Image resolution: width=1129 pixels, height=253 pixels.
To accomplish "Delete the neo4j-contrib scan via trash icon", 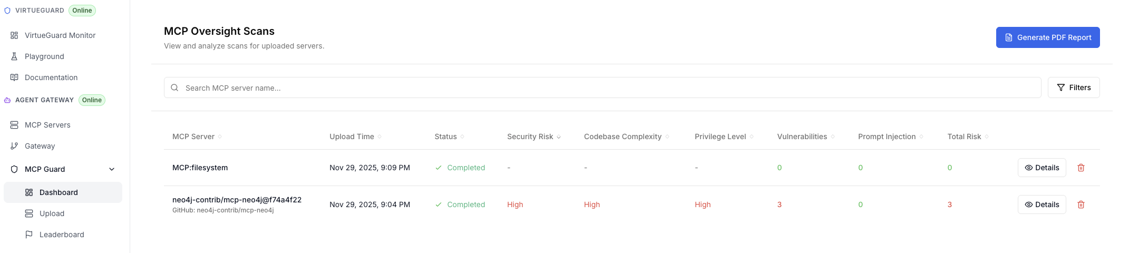I will [x=1081, y=205].
